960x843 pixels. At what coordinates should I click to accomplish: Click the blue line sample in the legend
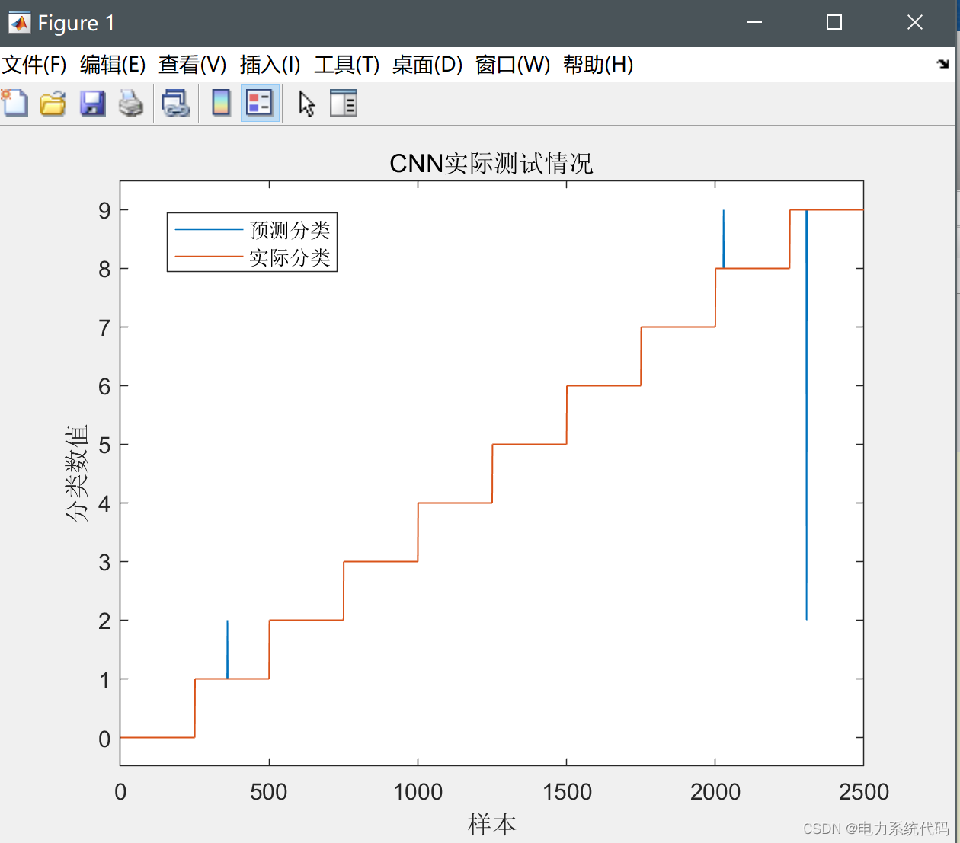point(209,230)
